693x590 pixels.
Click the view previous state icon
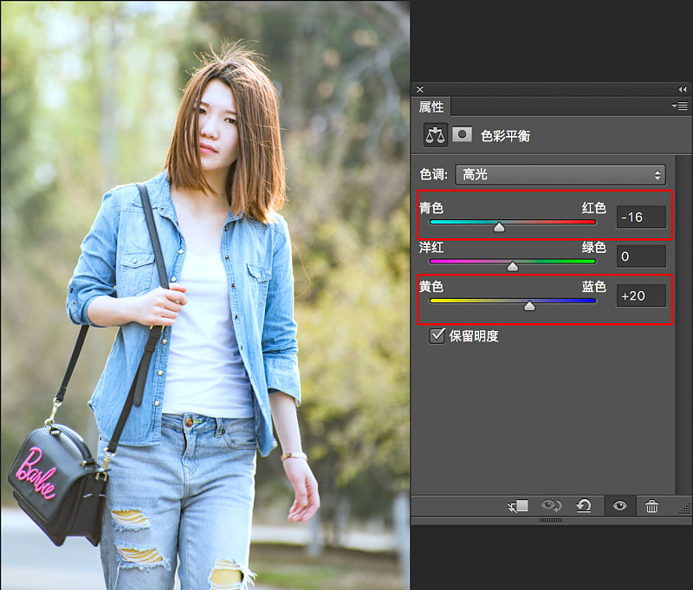tap(551, 505)
